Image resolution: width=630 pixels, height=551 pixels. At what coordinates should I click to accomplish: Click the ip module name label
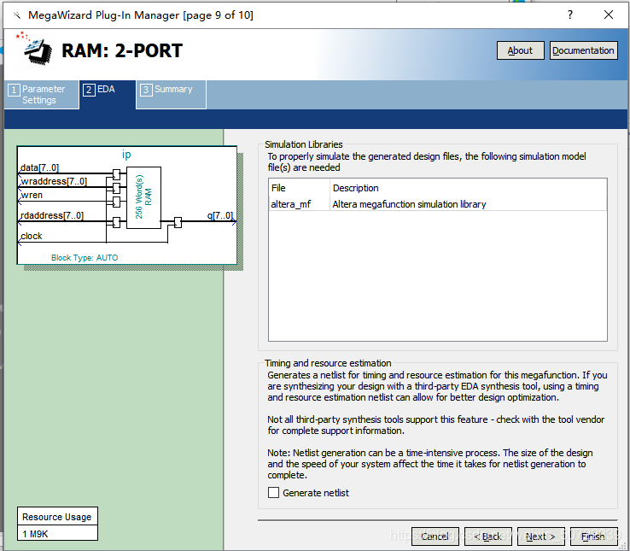(x=126, y=155)
